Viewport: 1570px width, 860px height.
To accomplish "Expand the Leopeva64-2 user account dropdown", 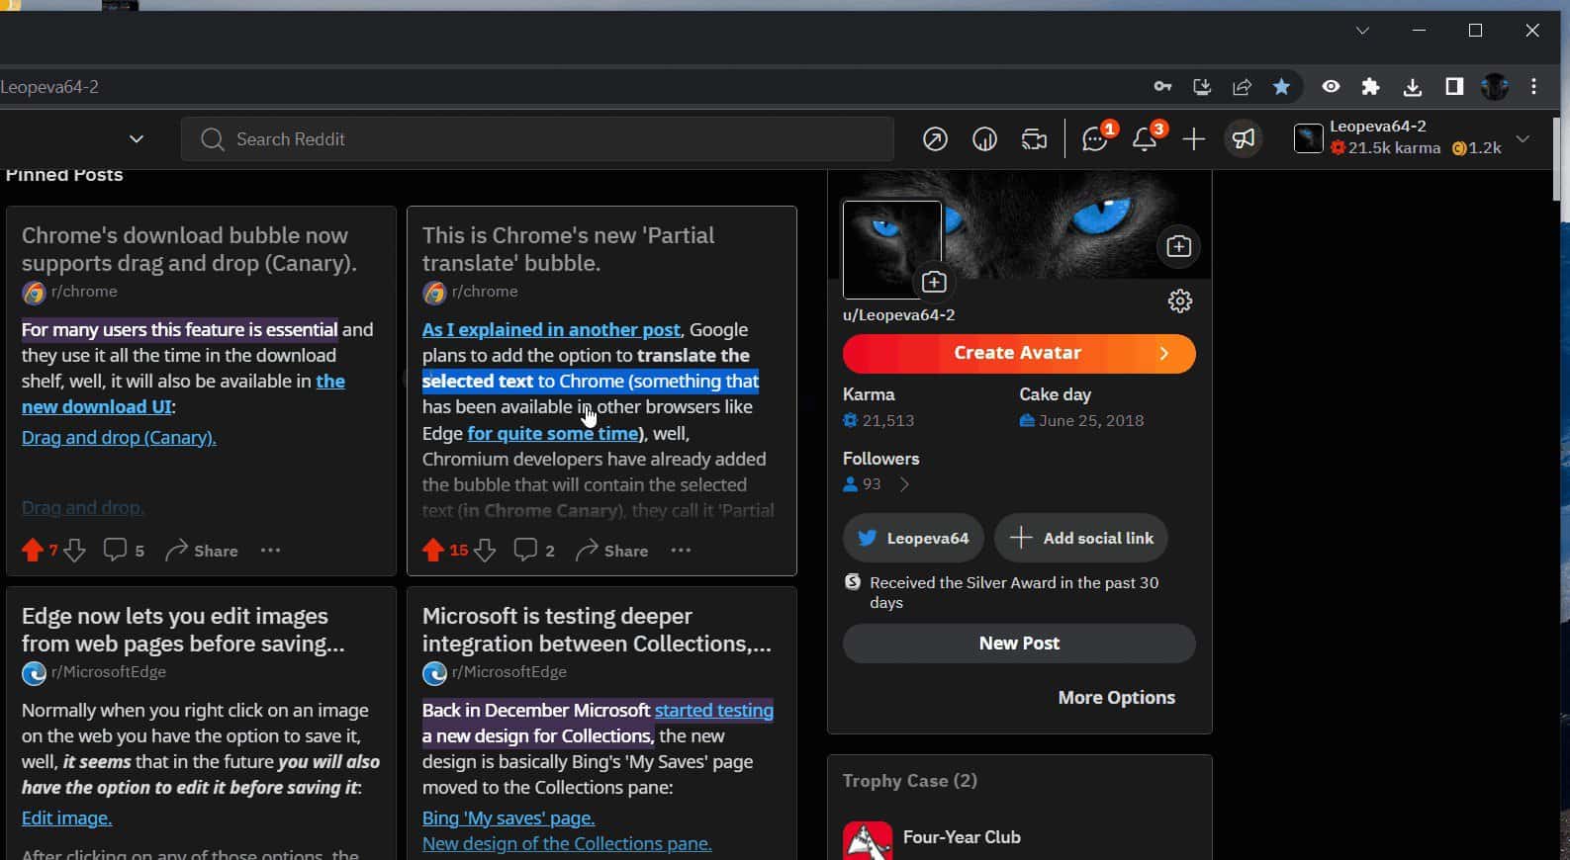I will (x=1524, y=139).
